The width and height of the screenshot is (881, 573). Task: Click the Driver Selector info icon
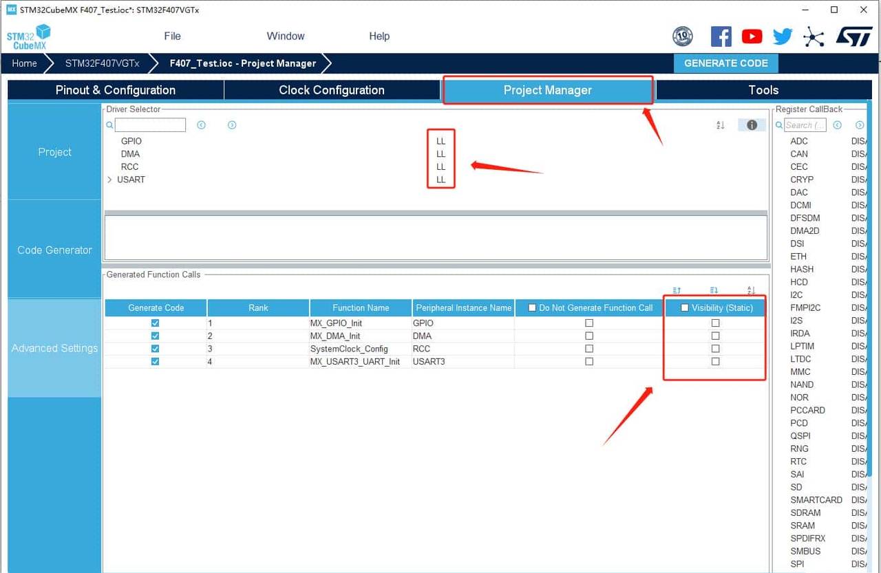[752, 125]
